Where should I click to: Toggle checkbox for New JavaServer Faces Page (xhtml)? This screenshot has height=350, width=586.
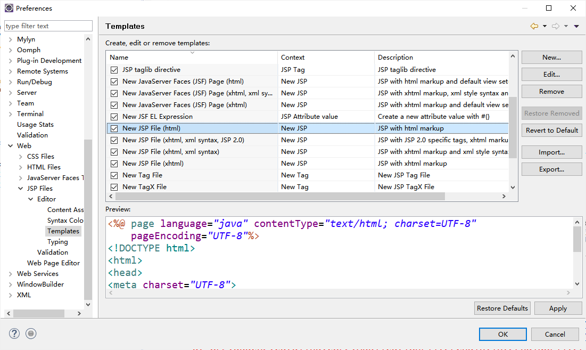[x=114, y=105]
